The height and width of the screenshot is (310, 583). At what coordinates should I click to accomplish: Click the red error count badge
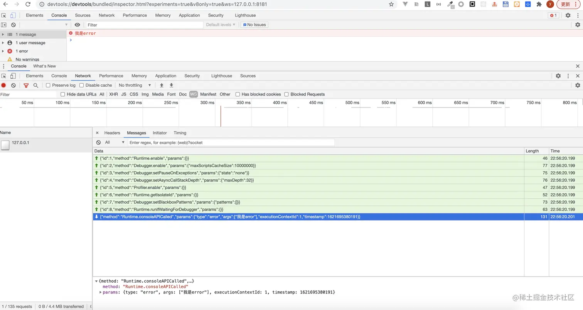tap(553, 15)
